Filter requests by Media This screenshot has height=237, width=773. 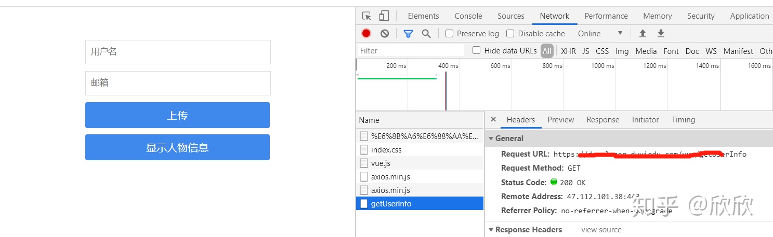point(646,51)
